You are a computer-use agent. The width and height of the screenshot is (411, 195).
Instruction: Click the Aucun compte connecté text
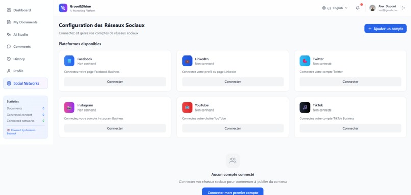pyautogui.click(x=233, y=174)
